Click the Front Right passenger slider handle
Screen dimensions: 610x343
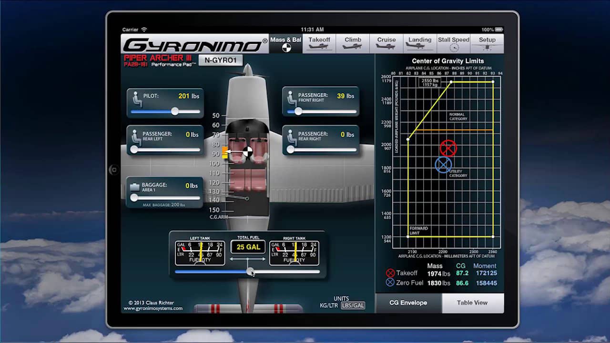tap(298, 111)
